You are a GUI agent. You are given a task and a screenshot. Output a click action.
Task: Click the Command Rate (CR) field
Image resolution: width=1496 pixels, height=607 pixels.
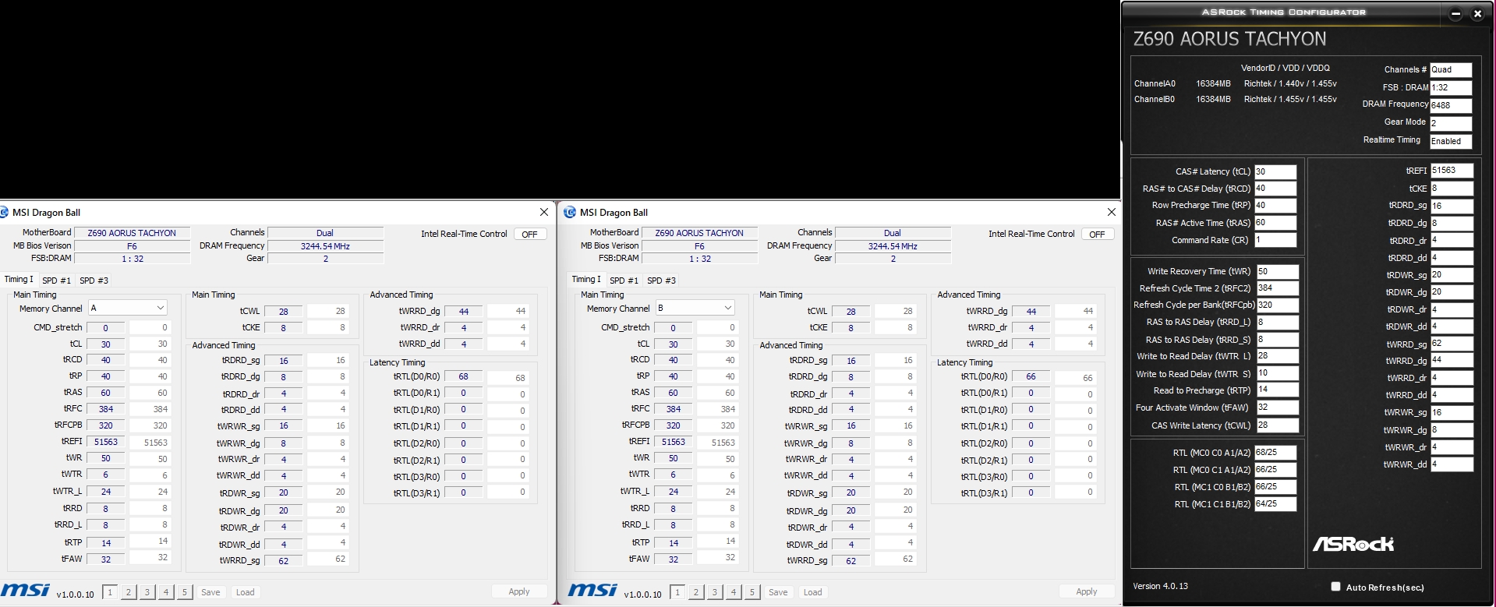point(1275,240)
